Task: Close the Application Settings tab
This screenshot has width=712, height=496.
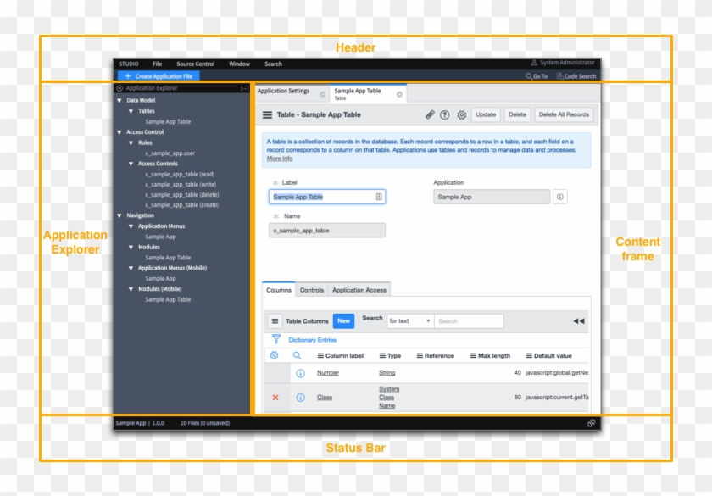Action: point(322,94)
